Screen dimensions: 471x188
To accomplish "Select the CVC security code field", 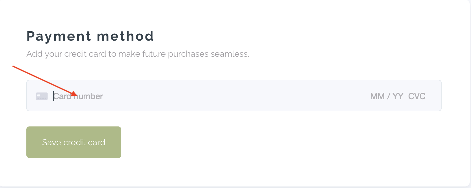I will (x=417, y=96).
